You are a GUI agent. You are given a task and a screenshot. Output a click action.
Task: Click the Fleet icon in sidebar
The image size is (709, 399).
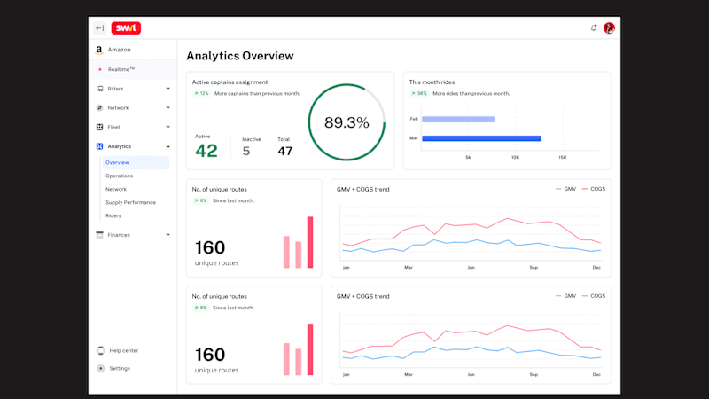tap(99, 127)
